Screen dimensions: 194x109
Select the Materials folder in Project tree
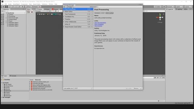[x=8, y=91]
